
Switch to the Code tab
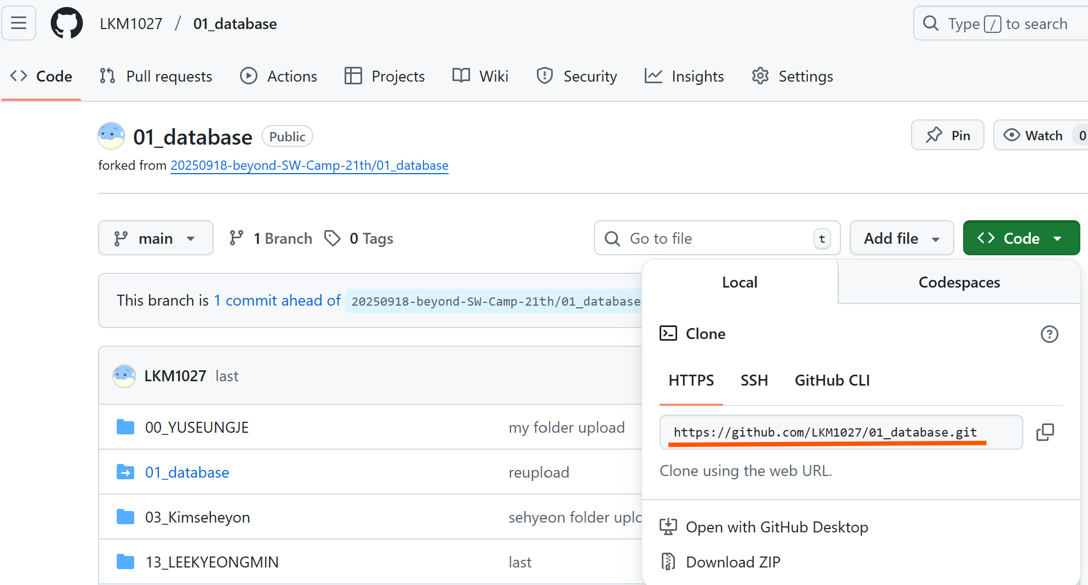41,76
